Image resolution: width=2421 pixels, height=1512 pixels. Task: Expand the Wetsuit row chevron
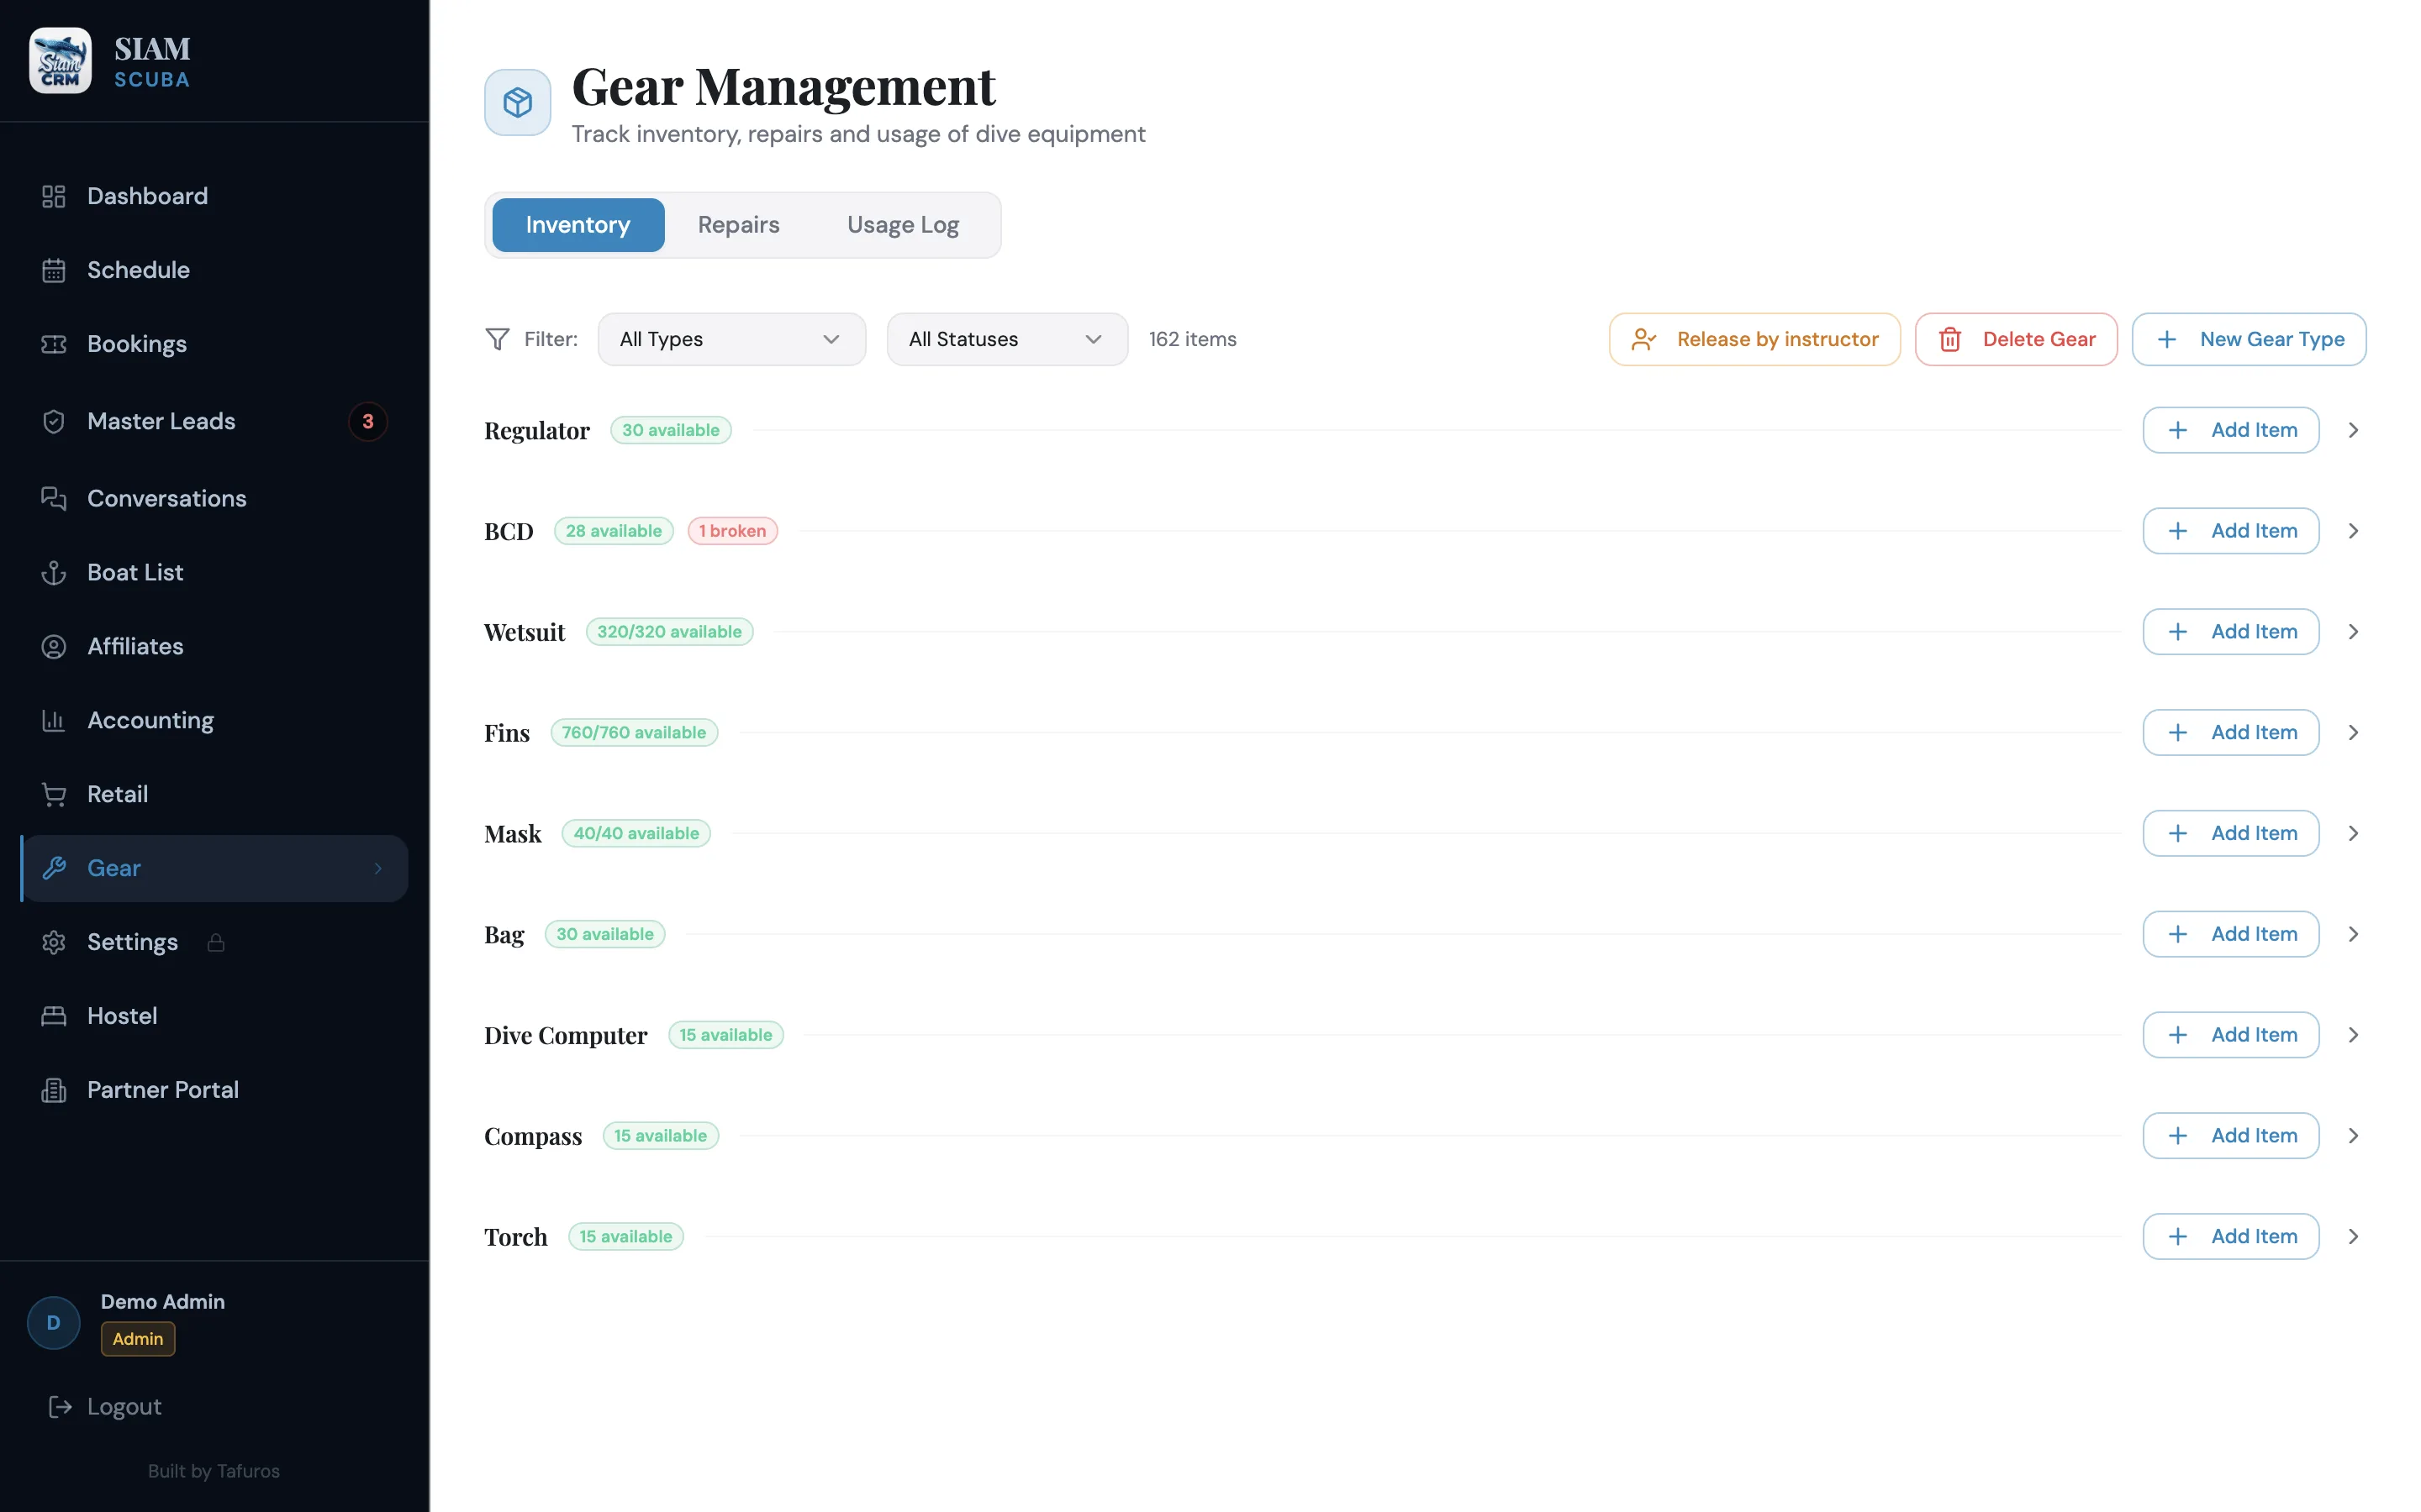pos(2353,632)
